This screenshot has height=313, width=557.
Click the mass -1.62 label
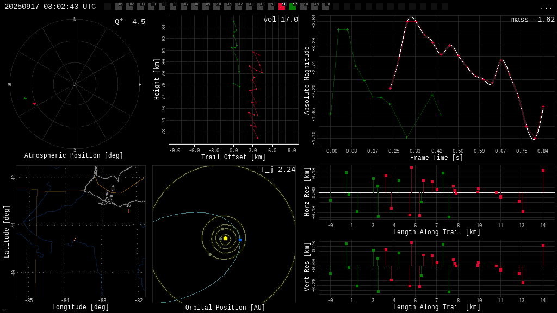(x=533, y=20)
